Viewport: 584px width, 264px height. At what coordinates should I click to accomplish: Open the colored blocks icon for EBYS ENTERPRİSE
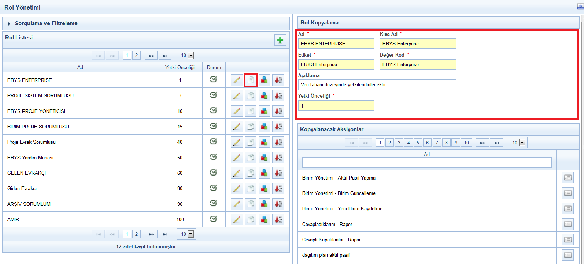coord(264,80)
